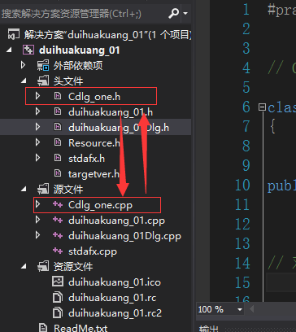Collapse the 头文件 folder
Image resolution: width=296 pixels, height=332 pixels.
[24, 81]
